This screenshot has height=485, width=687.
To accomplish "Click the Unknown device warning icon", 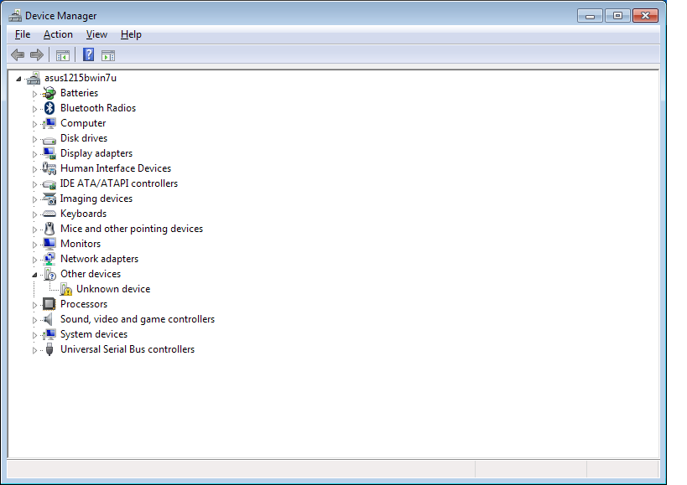I will click(x=66, y=289).
